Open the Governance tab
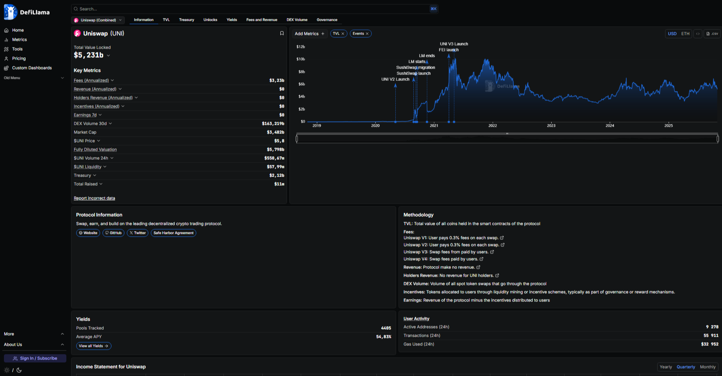Image resolution: width=722 pixels, height=376 pixels. click(x=327, y=20)
